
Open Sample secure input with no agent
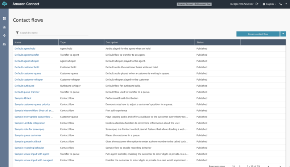click(34, 160)
